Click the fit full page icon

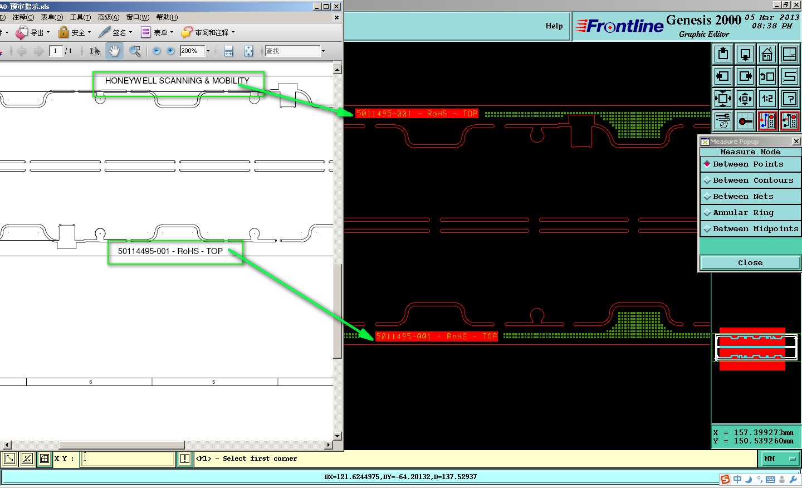pyautogui.click(x=248, y=51)
